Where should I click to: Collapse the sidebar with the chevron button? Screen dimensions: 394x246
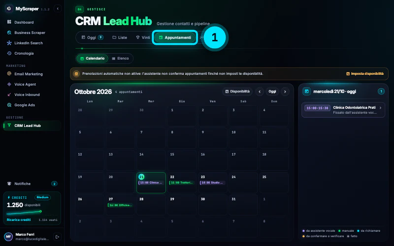58,8
